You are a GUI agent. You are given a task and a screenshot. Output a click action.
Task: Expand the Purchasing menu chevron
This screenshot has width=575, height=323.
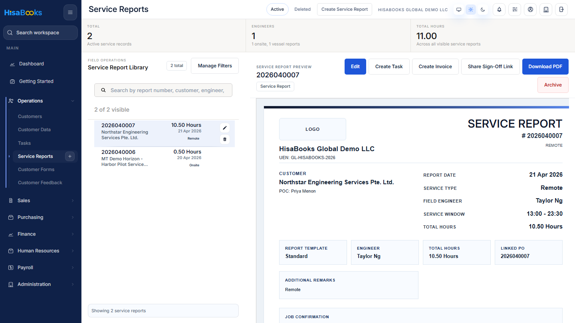coord(73,217)
